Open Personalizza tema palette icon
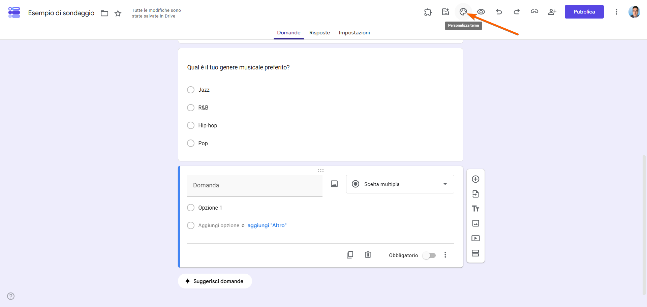 [463, 12]
